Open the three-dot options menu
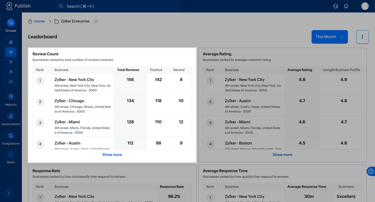 362,37
